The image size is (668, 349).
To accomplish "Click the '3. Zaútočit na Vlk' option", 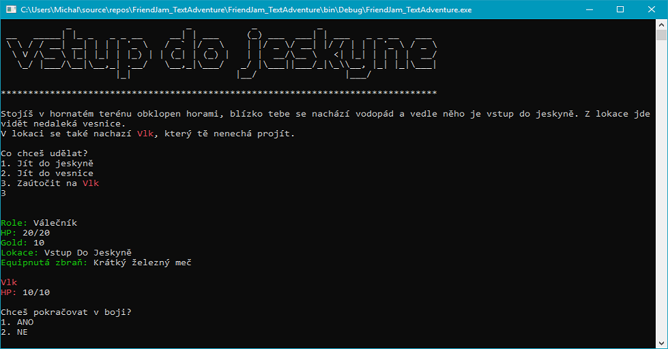I will click(50, 183).
